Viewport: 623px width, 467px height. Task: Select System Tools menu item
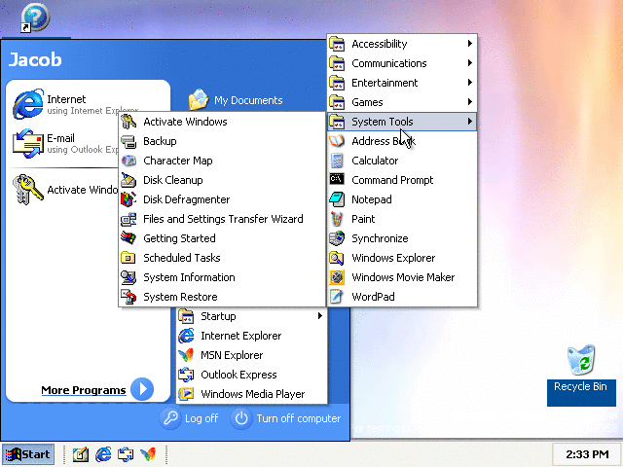click(402, 122)
